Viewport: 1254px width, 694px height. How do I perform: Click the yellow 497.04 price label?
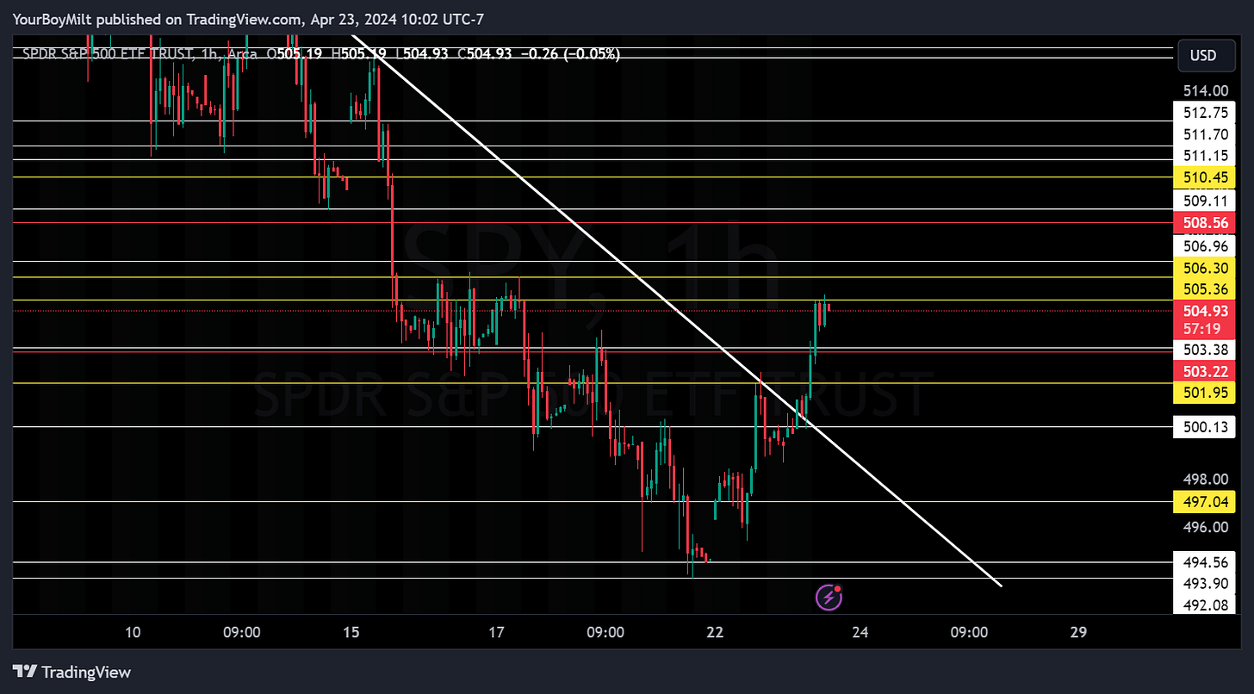pyautogui.click(x=1204, y=501)
